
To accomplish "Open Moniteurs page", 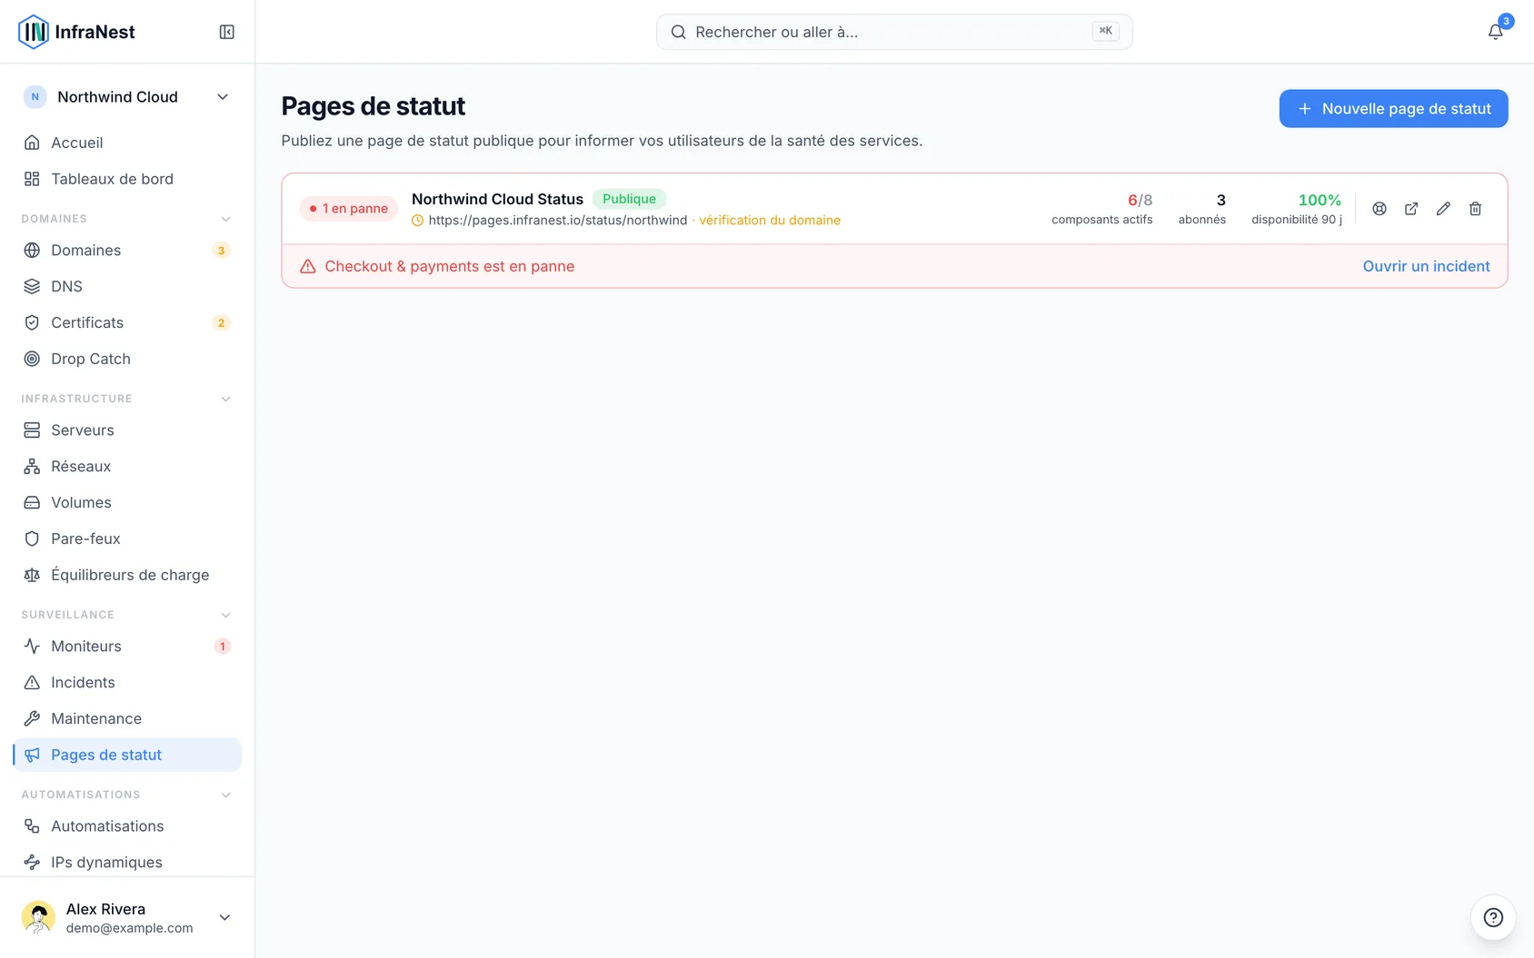I will pos(127,646).
